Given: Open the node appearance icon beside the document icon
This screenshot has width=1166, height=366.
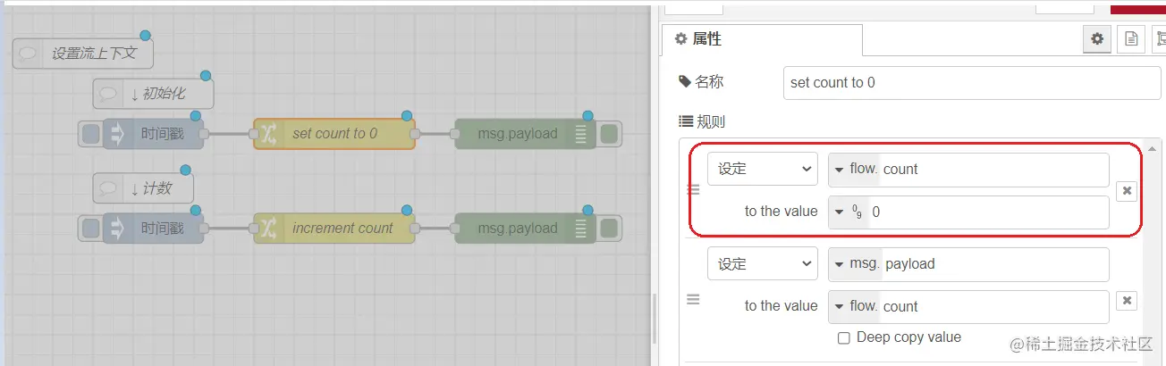Looking at the screenshot, I should point(1159,38).
